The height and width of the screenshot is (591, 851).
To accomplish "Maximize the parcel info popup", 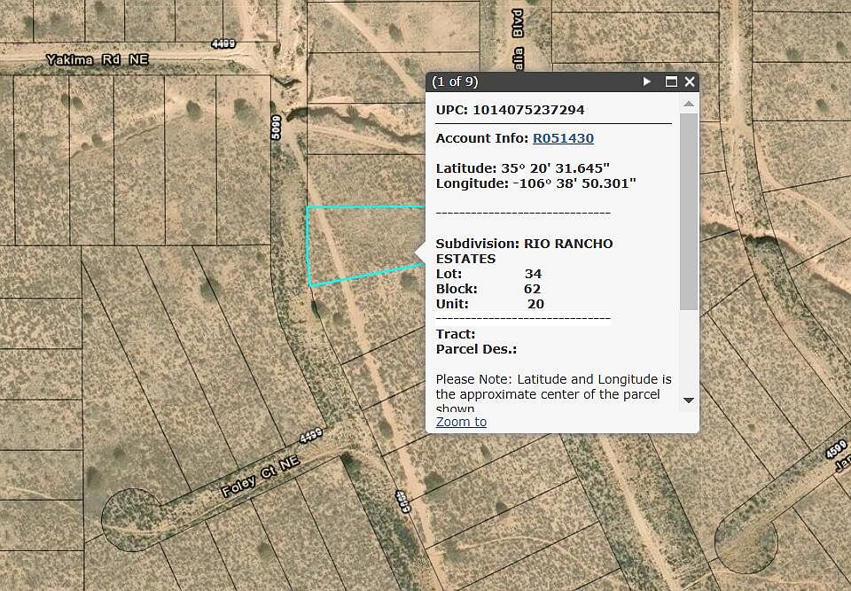I will (671, 82).
